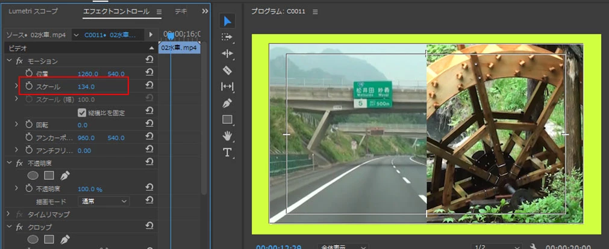Reset the スケール parameter
The image size is (609, 249).
[x=149, y=85]
